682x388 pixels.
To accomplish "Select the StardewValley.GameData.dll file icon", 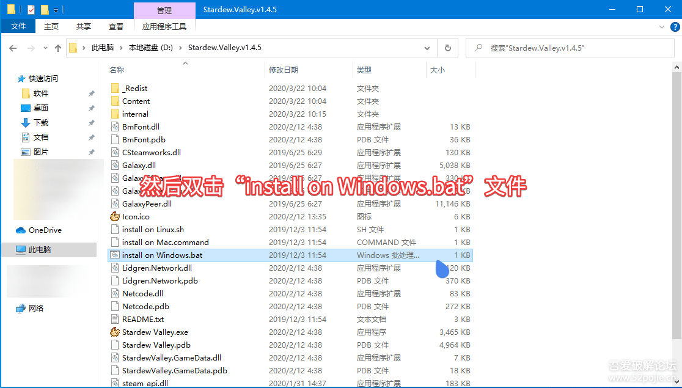I will coord(115,357).
